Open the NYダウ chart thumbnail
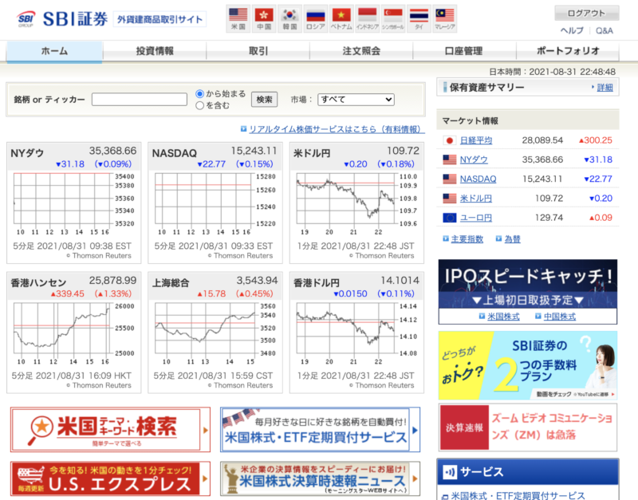 [x=74, y=203]
